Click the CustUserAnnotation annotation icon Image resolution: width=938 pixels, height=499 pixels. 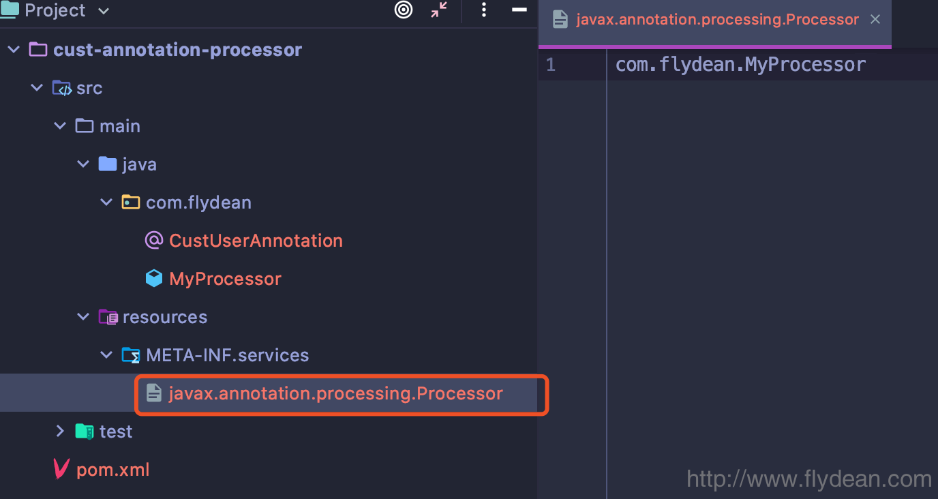(154, 241)
